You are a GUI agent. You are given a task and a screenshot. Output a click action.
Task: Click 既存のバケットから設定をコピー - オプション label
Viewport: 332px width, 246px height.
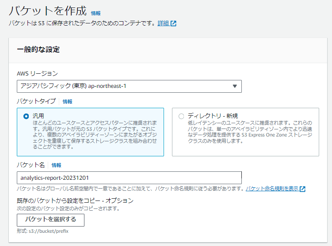coord(75,201)
